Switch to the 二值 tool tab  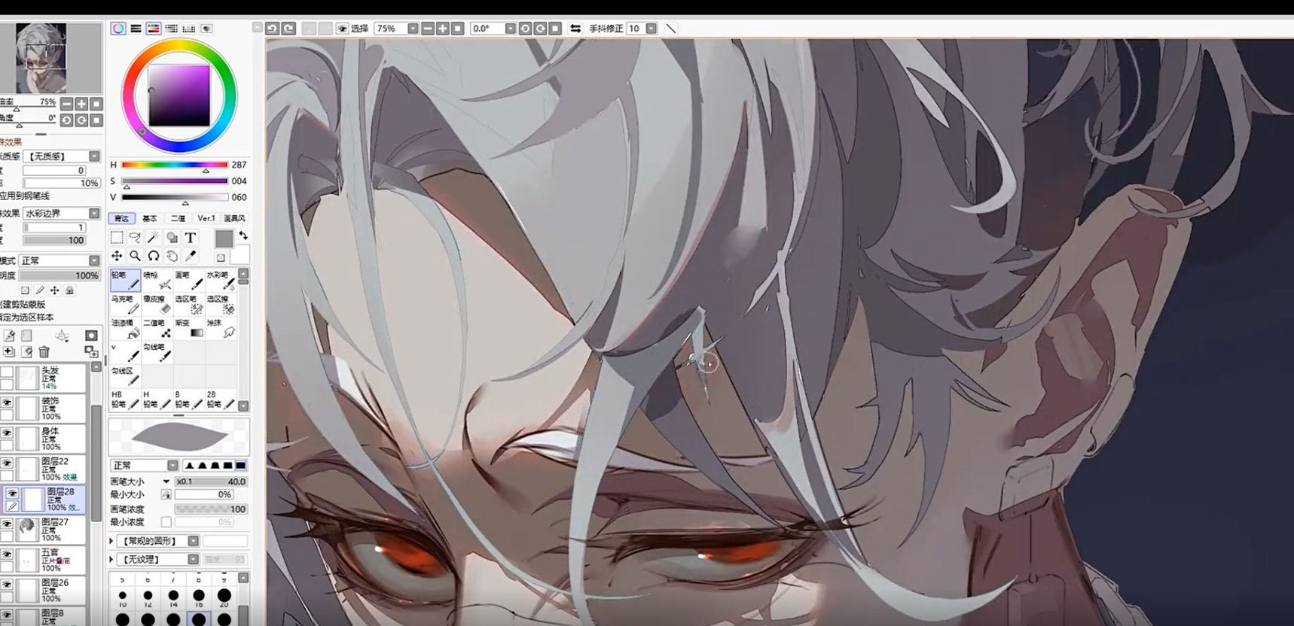coord(178,218)
